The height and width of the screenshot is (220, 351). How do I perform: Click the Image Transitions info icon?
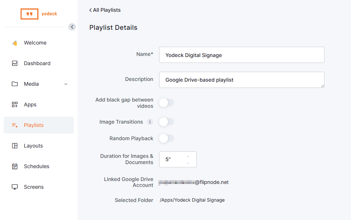150,122
